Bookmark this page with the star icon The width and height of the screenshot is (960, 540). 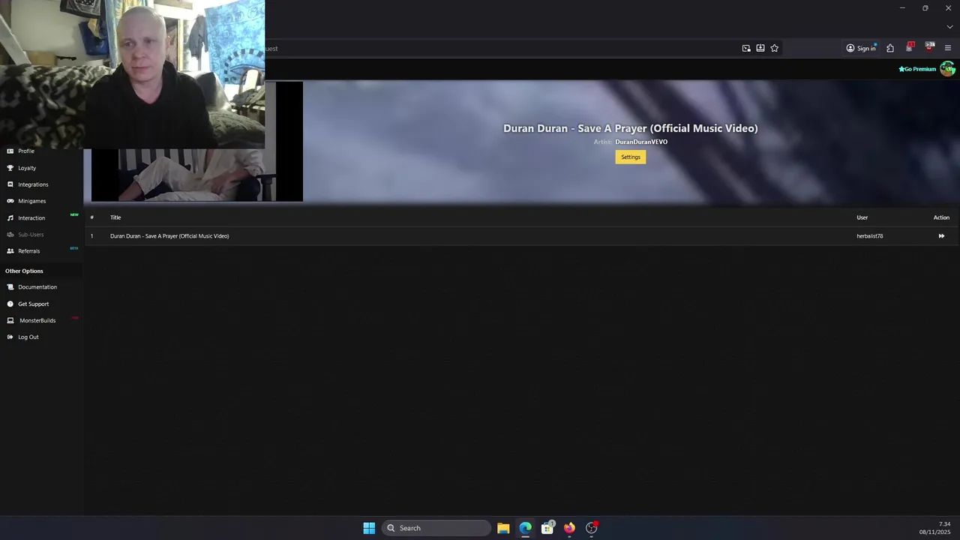click(x=775, y=48)
